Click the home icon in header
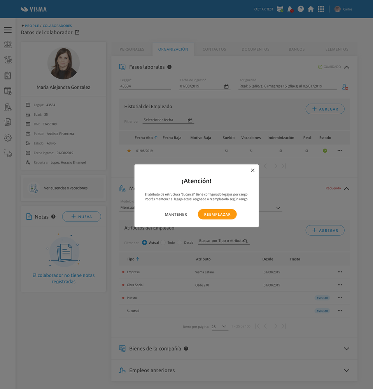The height and width of the screenshot is (389, 373). tap(310, 9)
